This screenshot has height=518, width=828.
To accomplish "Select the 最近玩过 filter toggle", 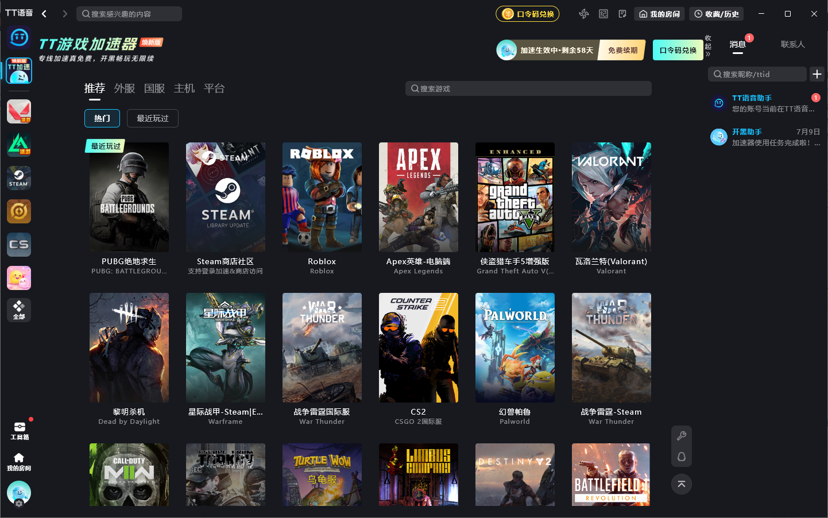I will click(153, 118).
